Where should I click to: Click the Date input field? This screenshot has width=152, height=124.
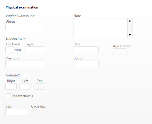pyautogui.click(x=86, y=50)
